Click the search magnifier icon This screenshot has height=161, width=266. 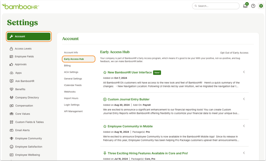click(196, 6)
